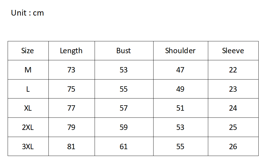
Task: Select the Size column header
Action: coord(27,51)
